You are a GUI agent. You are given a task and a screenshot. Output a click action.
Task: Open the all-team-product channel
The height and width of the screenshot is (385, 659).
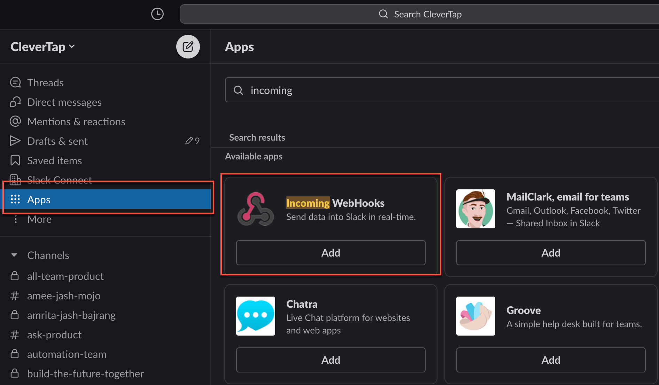105,276
